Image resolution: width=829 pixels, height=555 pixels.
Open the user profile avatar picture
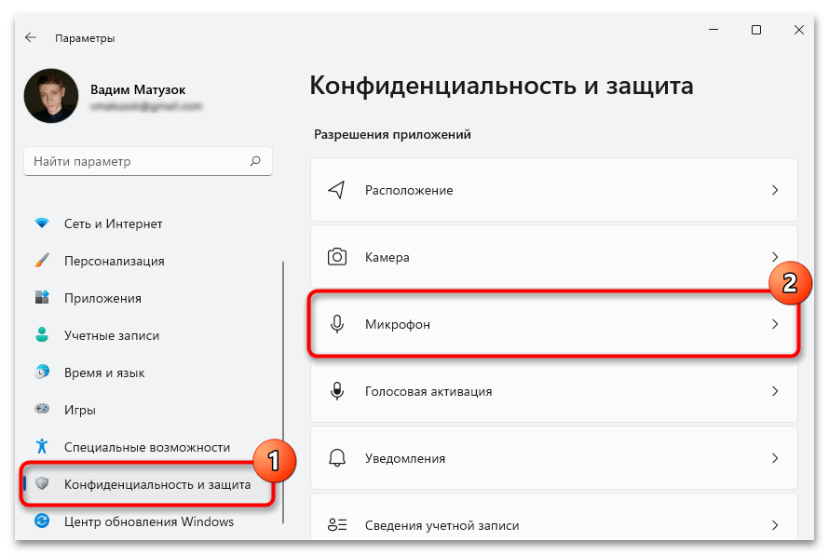[51, 96]
